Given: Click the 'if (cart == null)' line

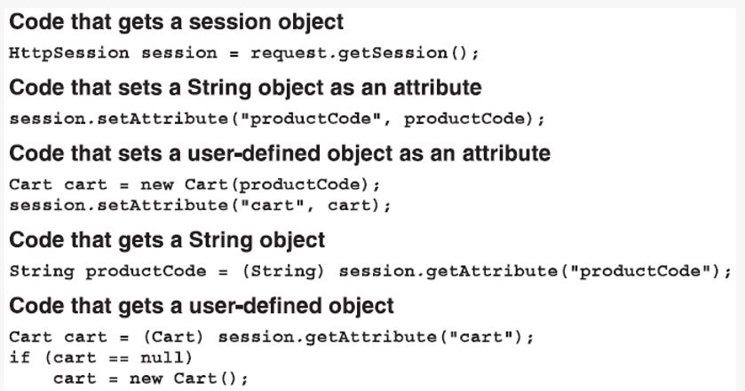Looking at the screenshot, I should (x=100, y=357).
